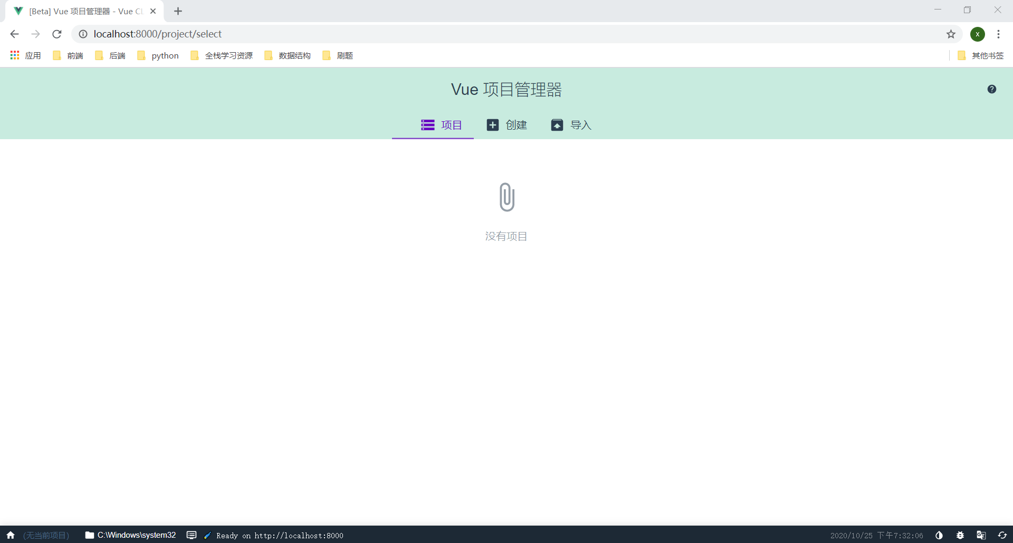1013x543 pixels.
Task: Click 无当前项目 status bar label
Action: (46, 535)
